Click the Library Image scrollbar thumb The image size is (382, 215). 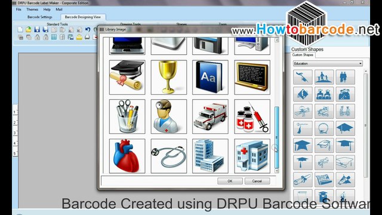point(276,137)
